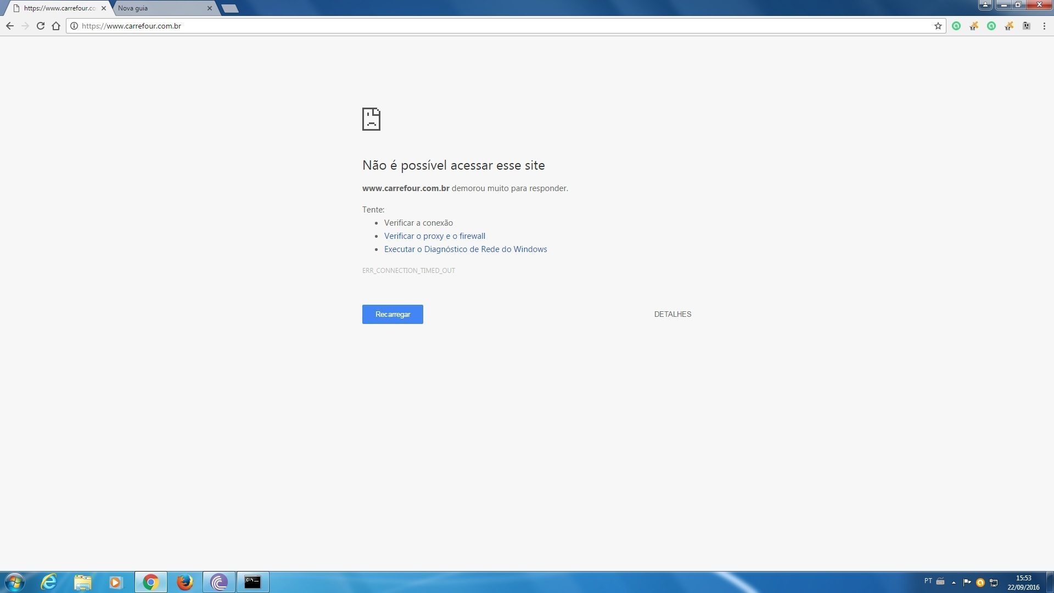This screenshot has height=593, width=1054.
Task: Select the ERR_CONNECTION_TIMED_OUT error code text
Action: pos(408,270)
